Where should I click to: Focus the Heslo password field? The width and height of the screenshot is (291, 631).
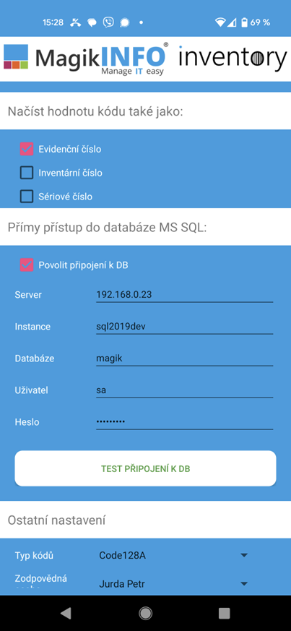tap(184, 421)
